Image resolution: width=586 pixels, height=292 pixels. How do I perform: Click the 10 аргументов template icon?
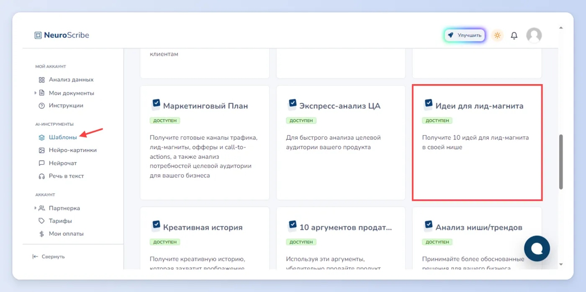(x=292, y=226)
